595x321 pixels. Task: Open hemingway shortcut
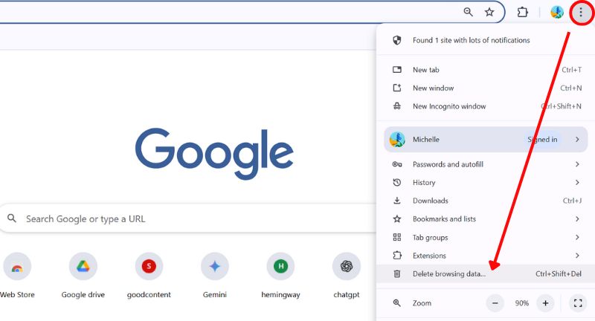click(x=281, y=276)
